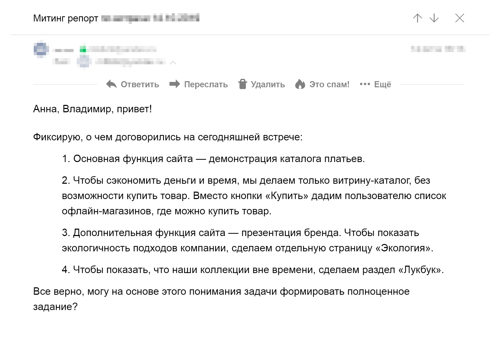Screen dimensions: 501x345
Task: Click the green sender status indicator
Action: coord(83,49)
